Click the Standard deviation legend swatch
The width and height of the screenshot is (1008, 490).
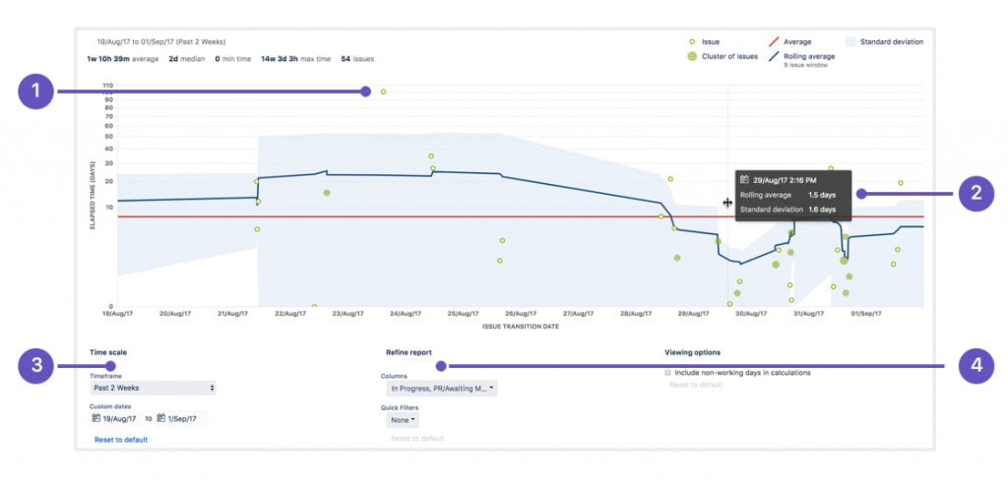coord(850,42)
